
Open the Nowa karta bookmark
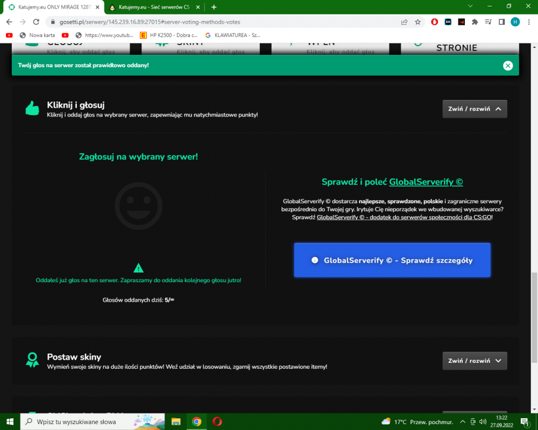point(38,35)
